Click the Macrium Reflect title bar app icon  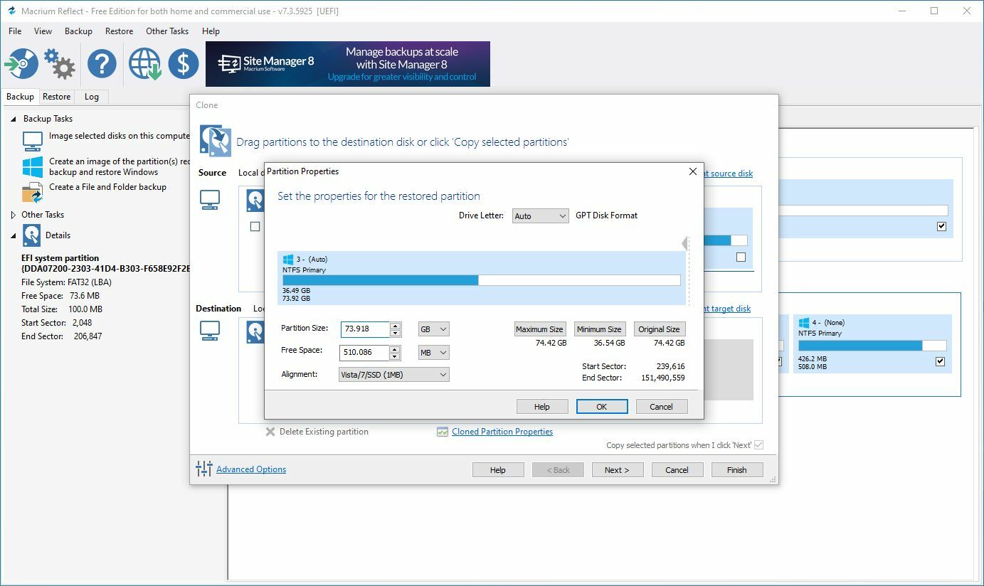pos(11,11)
